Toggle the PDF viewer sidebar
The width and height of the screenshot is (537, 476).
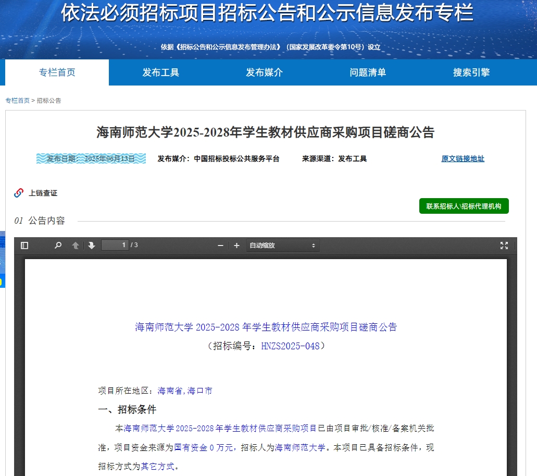(24, 246)
